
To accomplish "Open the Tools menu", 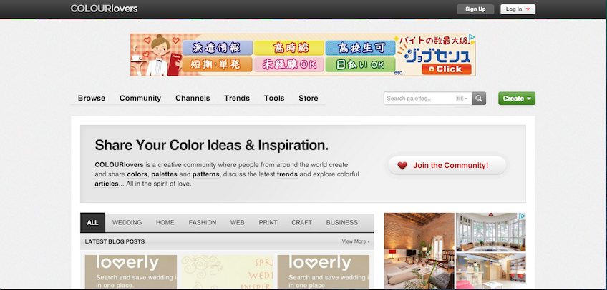I will [x=274, y=98].
